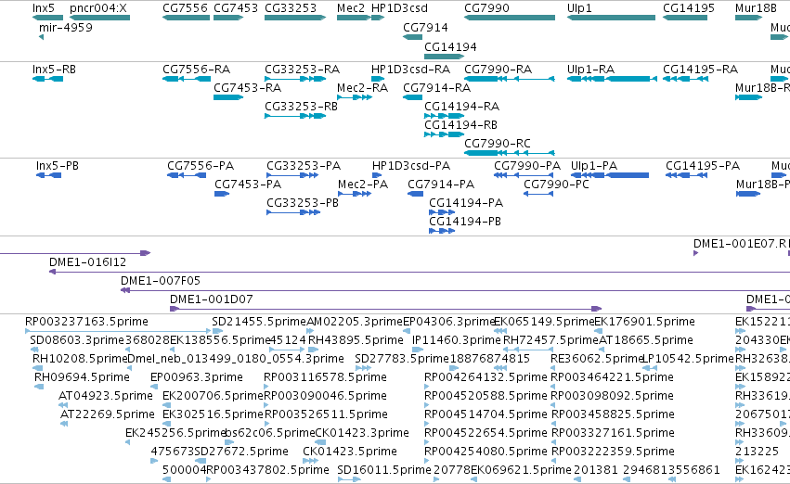Screen dimensions: 790x484
Task: Select the CG33253-PA protein label
Action: [x=304, y=166]
